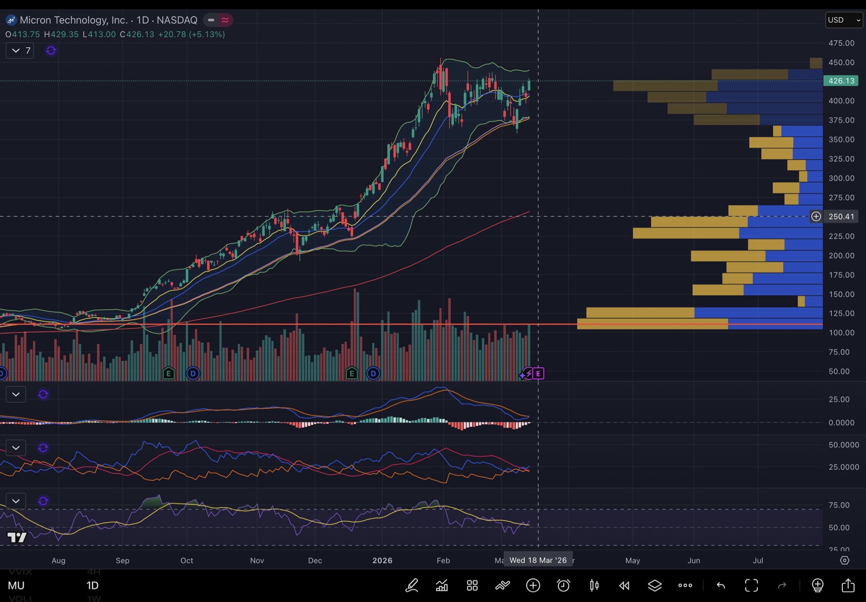Open the USD currency dropdown
The height and width of the screenshot is (602, 866).
click(x=844, y=20)
